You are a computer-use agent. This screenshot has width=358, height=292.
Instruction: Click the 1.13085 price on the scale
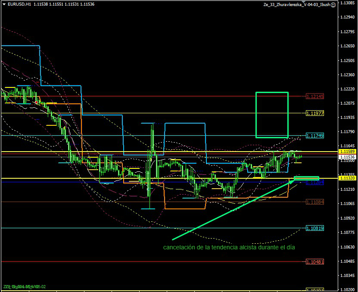347,3
